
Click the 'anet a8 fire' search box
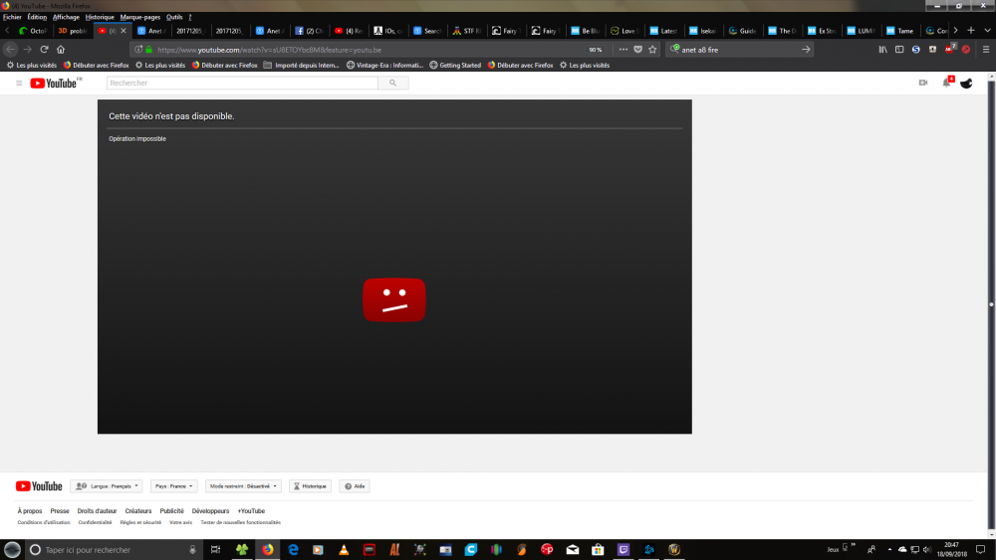(x=738, y=50)
